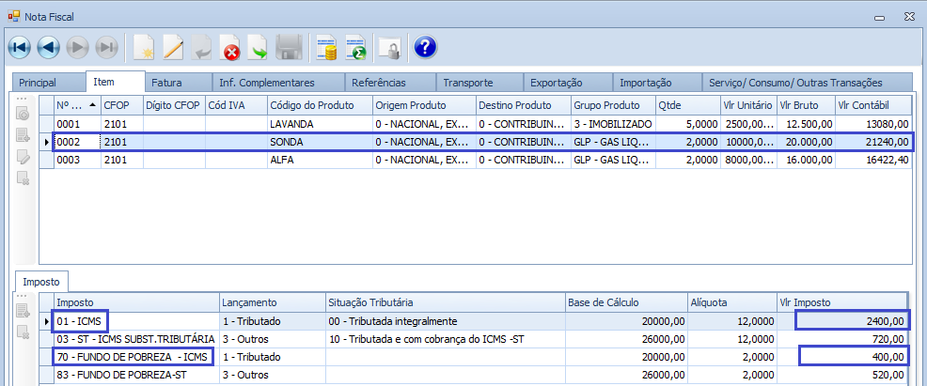Go to the previous record
This screenshot has width=927, height=386.
point(48,47)
